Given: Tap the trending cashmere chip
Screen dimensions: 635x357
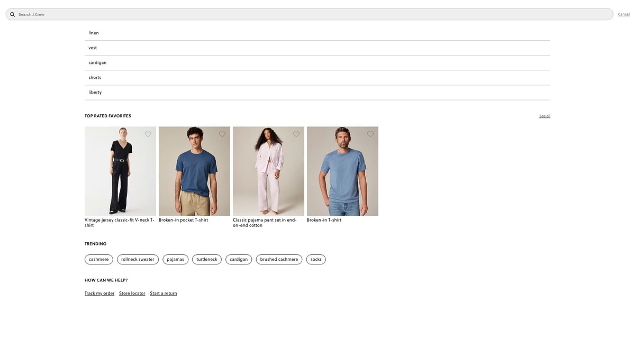Looking at the screenshot, I should coord(98,259).
